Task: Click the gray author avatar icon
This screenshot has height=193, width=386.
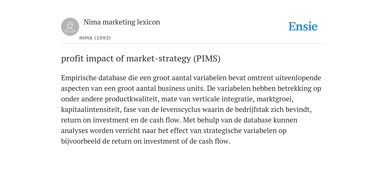Action: (70, 27)
